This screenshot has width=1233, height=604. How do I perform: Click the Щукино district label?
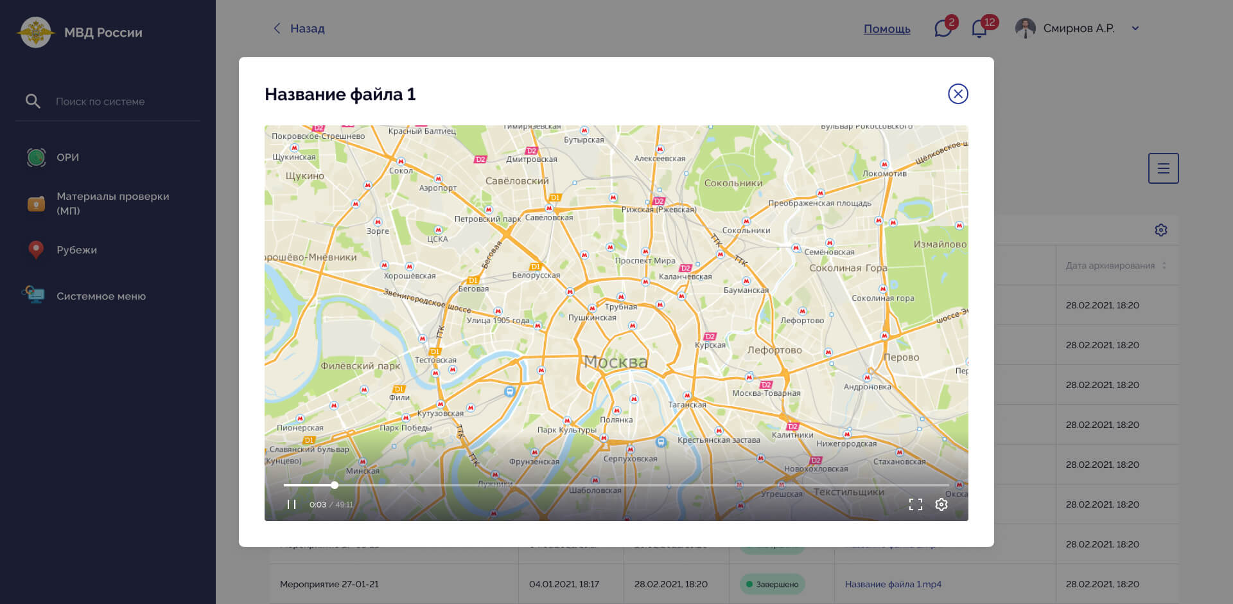point(304,176)
